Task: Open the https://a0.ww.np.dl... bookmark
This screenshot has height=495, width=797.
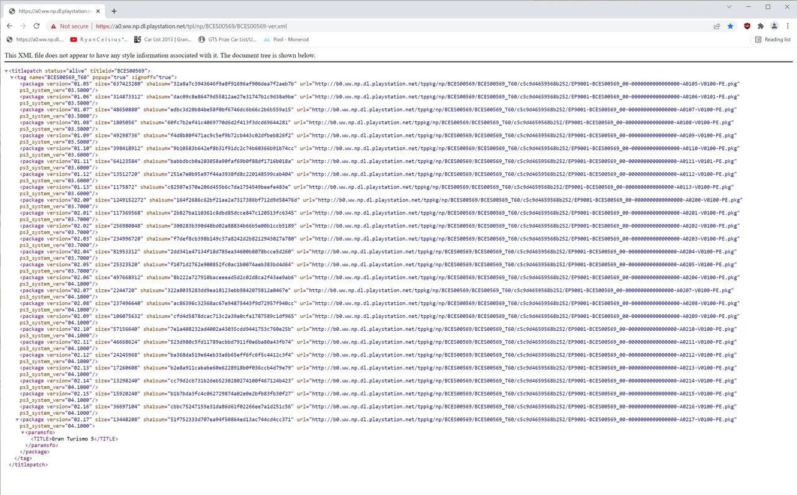Action: pos(35,39)
